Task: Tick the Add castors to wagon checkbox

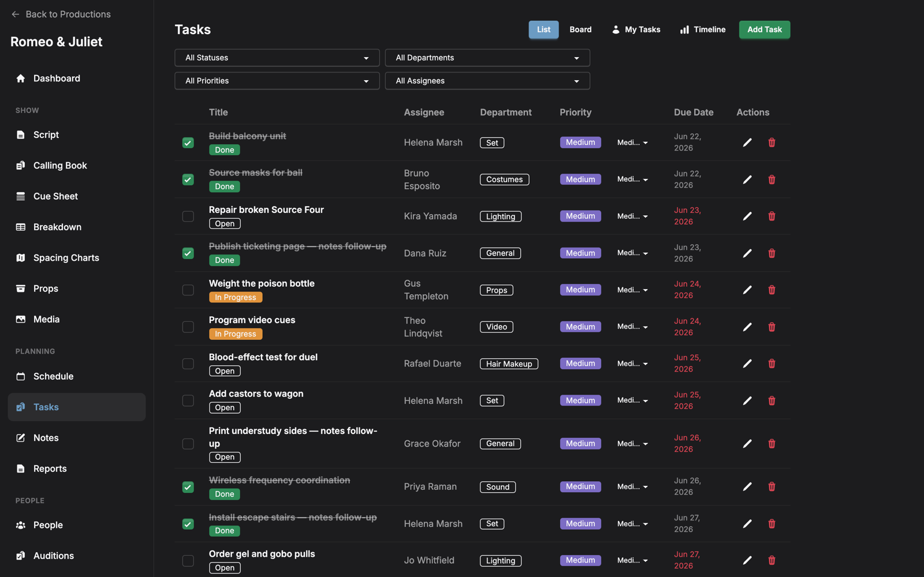Action: pos(188,400)
